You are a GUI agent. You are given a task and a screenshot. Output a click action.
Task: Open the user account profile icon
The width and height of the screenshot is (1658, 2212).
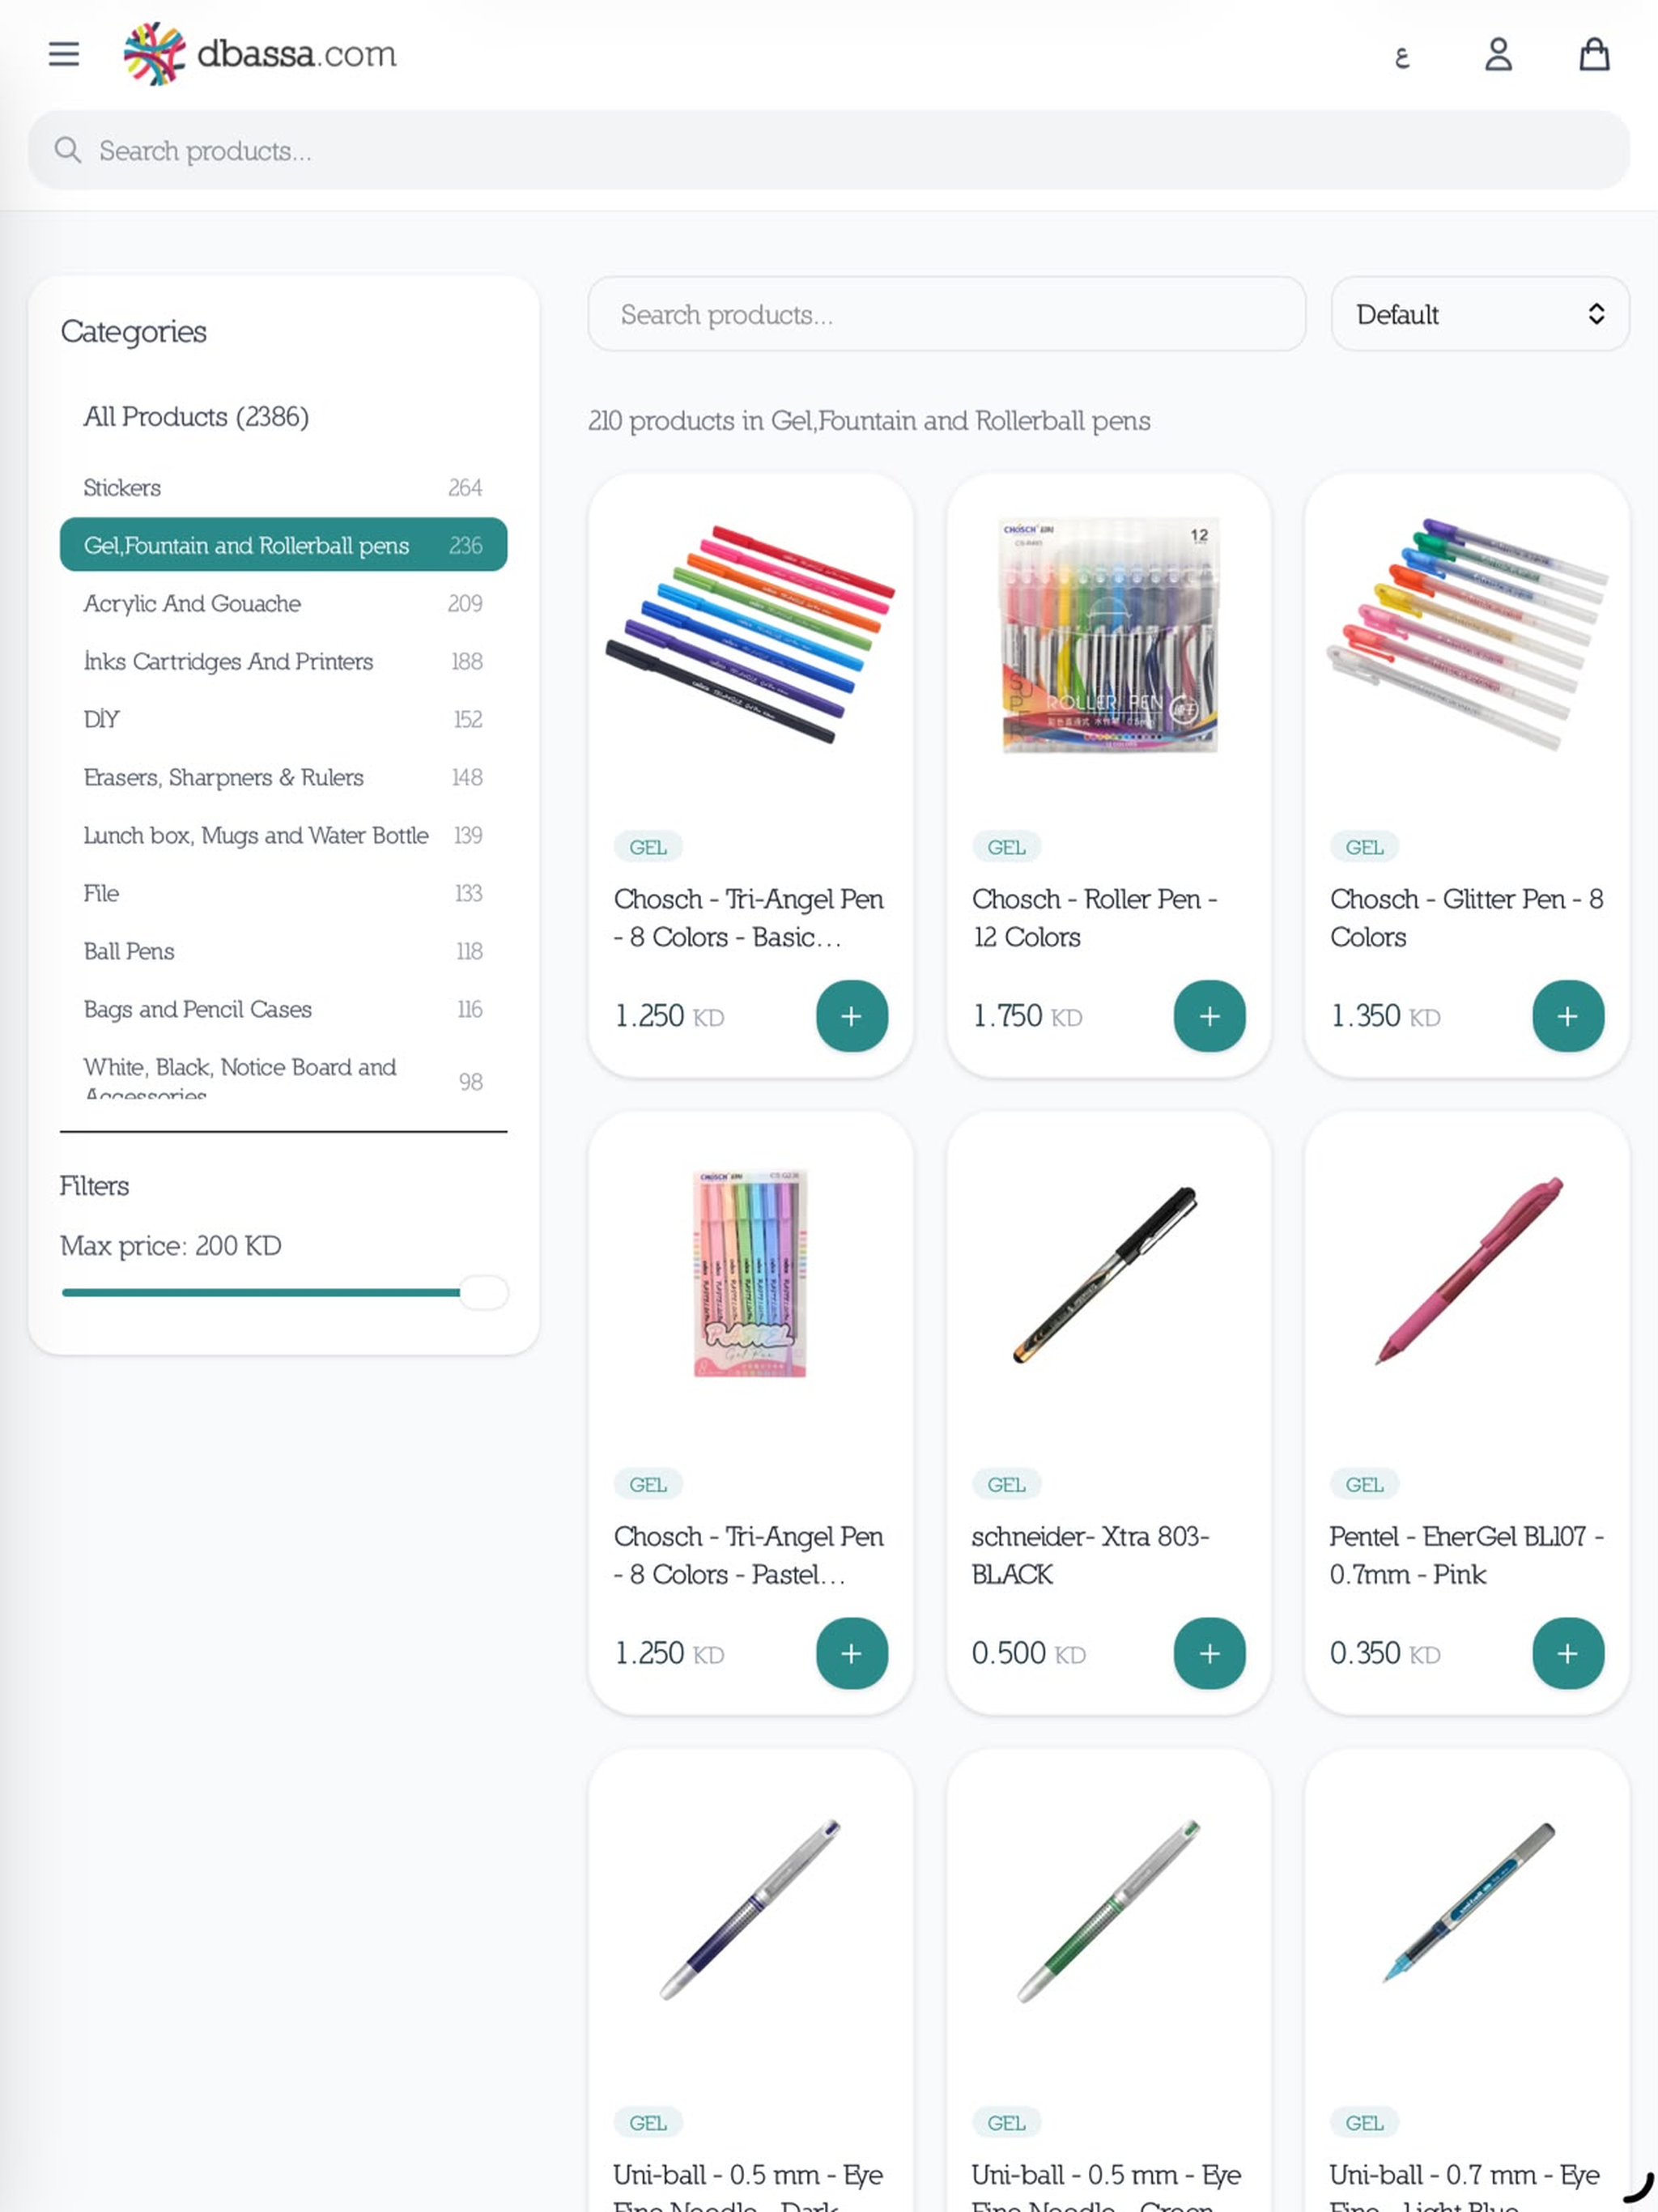[1498, 54]
